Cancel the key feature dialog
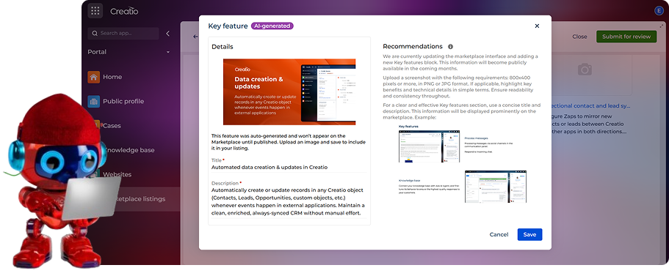 (x=499, y=235)
